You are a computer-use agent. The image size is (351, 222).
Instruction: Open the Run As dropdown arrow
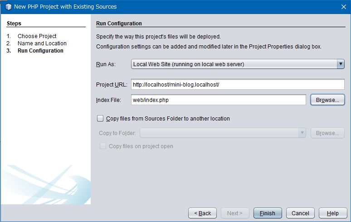(x=341, y=64)
